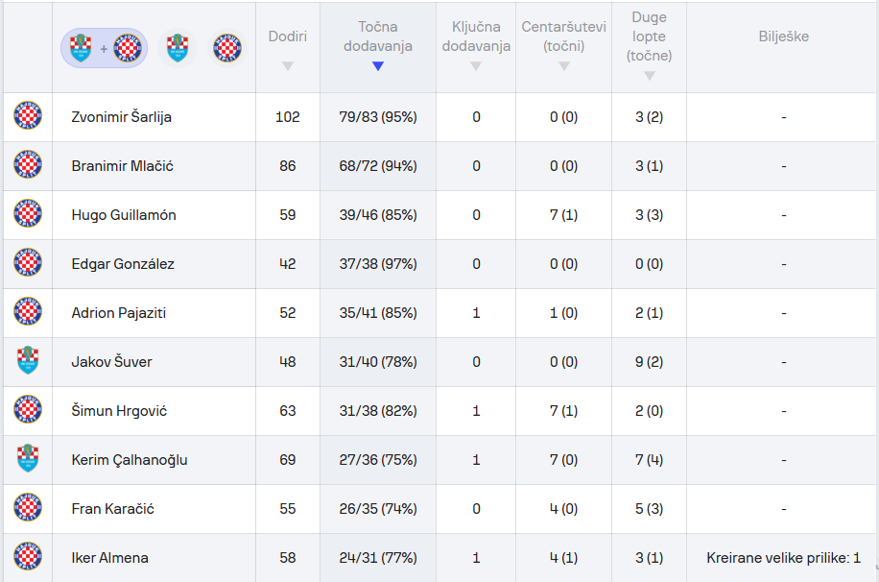The image size is (879, 582).
Task: Click the Bilješke column header
Action: pos(783,36)
